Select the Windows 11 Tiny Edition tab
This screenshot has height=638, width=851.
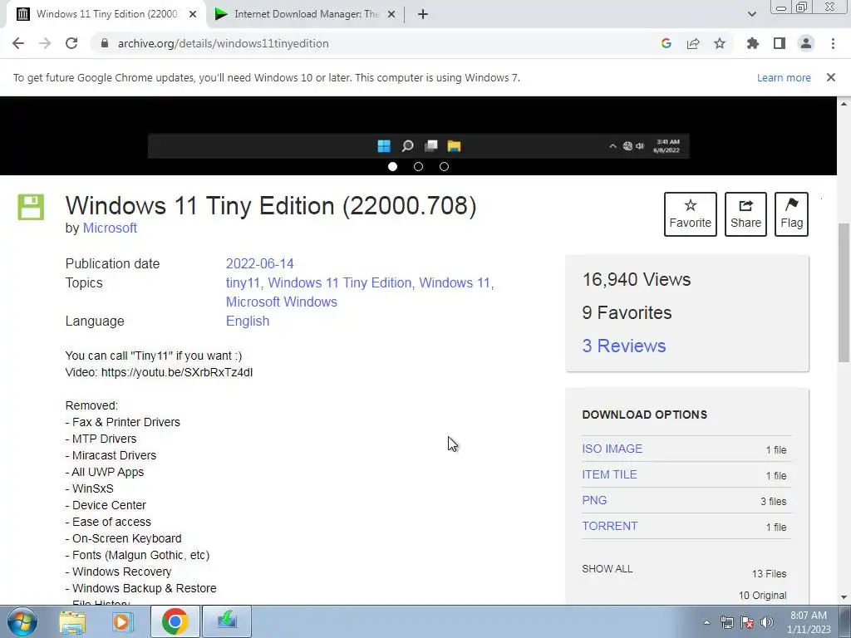[106, 14]
